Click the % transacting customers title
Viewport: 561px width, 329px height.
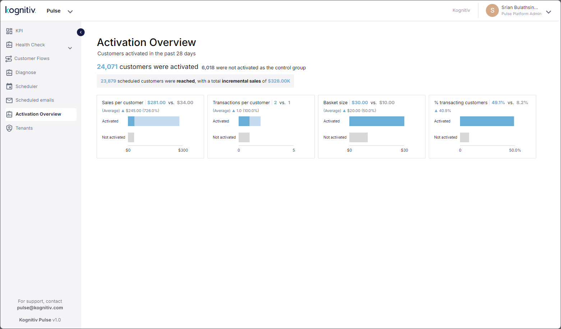click(x=461, y=103)
